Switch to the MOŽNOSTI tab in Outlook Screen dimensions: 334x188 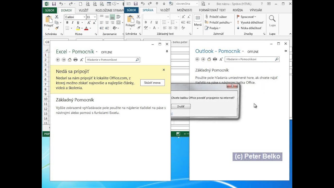(x=184, y=10)
